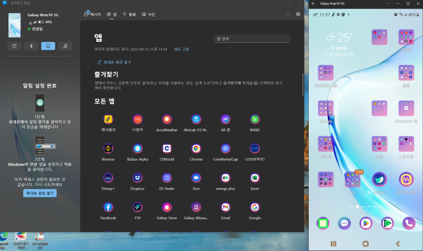Open the Phone dialer in the dock
This screenshot has width=423, height=251.
(x=409, y=223)
